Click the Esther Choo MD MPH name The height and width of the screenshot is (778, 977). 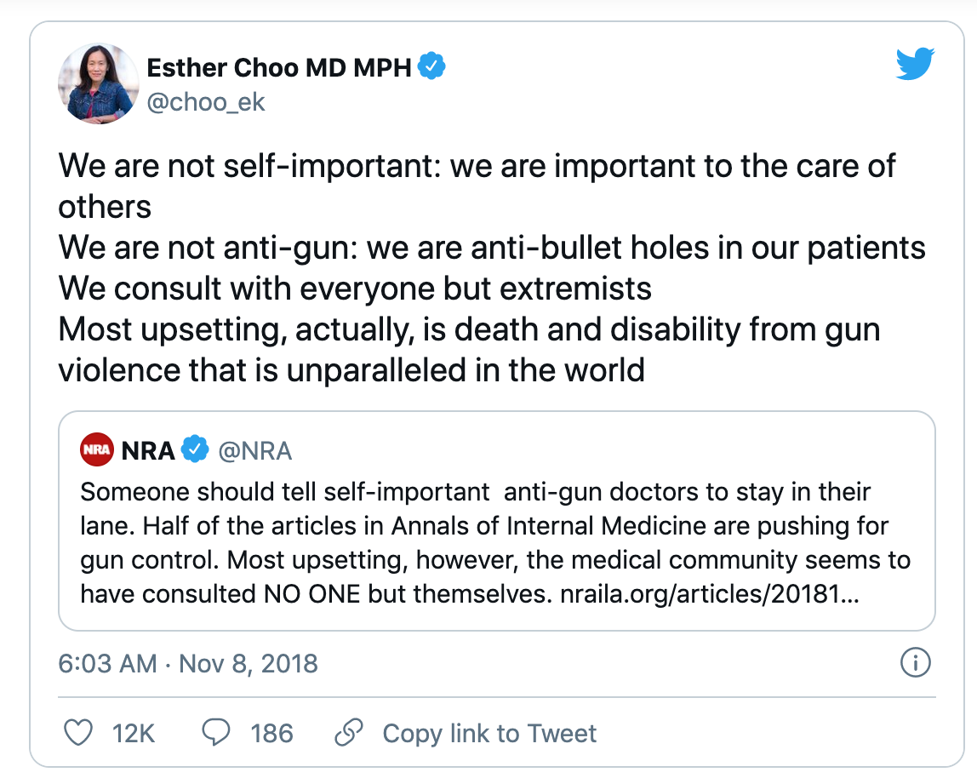pyautogui.click(x=279, y=67)
